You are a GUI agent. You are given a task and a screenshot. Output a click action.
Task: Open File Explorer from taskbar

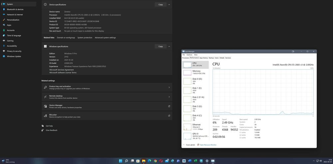click(144, 161)
